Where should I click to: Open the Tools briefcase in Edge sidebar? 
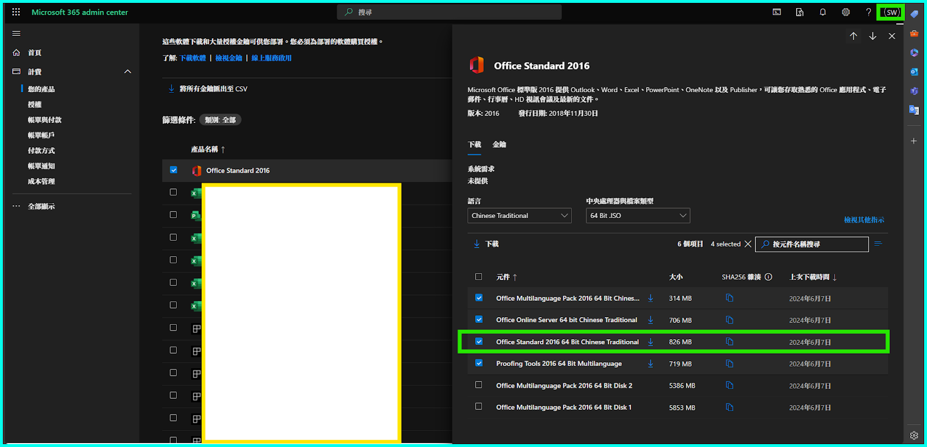914,34
